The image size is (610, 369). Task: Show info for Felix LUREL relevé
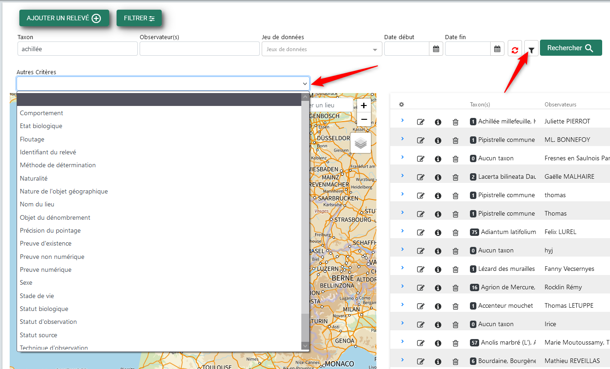tap(438, 232)
